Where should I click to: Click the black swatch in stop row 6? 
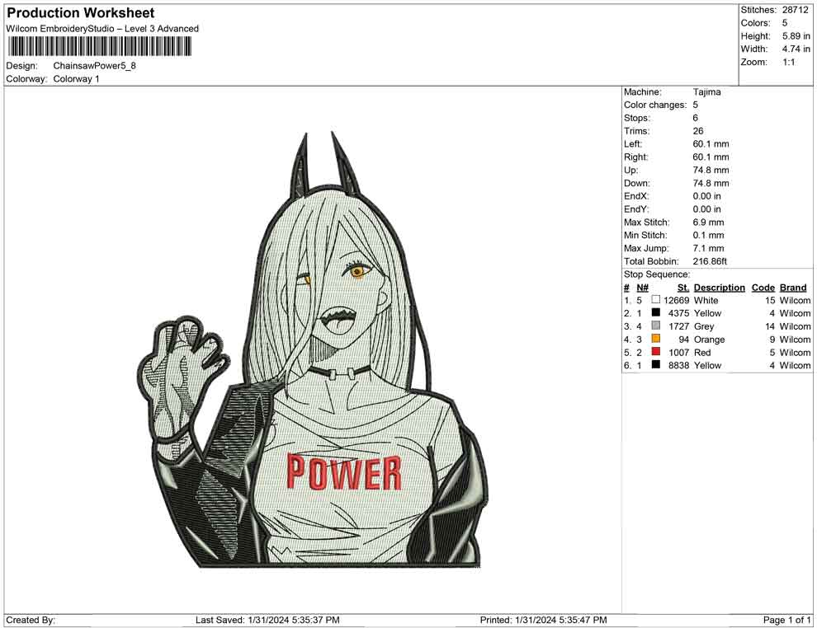pos(655,365)
